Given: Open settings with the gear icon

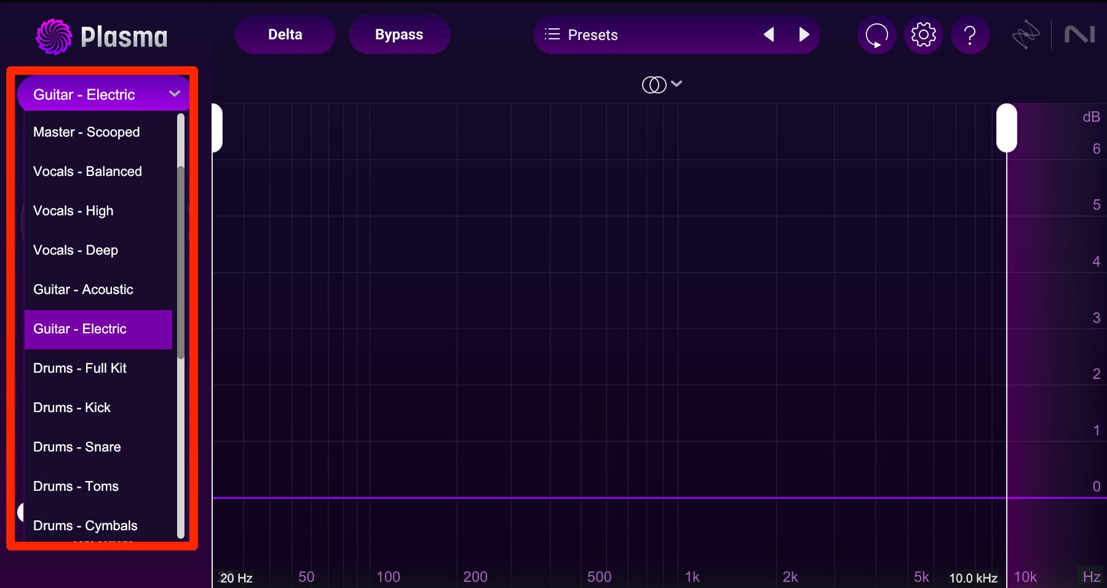Looking at the screenshot, I should click(x=923, y=34).
